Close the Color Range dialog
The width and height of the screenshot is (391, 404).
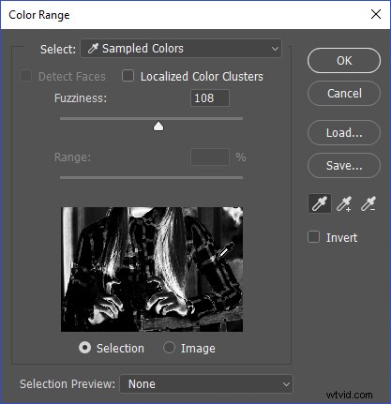tap(376, 14)
